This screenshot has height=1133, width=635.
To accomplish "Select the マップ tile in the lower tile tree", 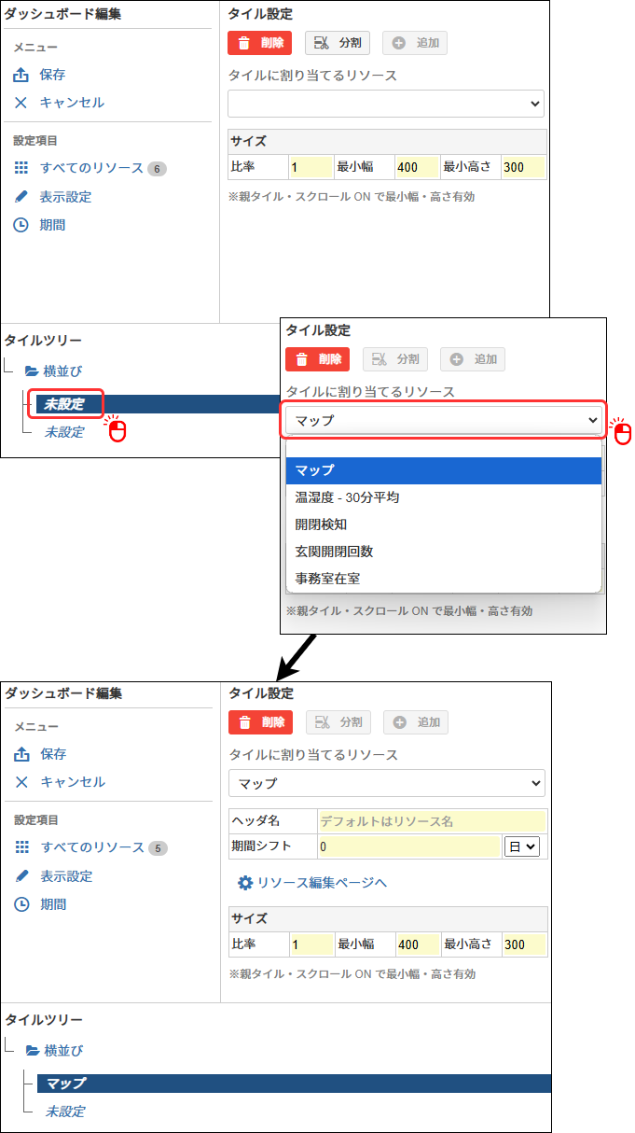I will 294,1084.
